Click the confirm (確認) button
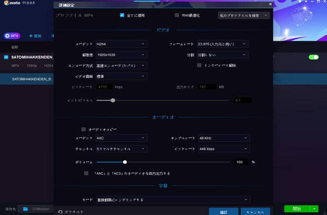Screen dimensions: 327x215 tap(222, 212)
